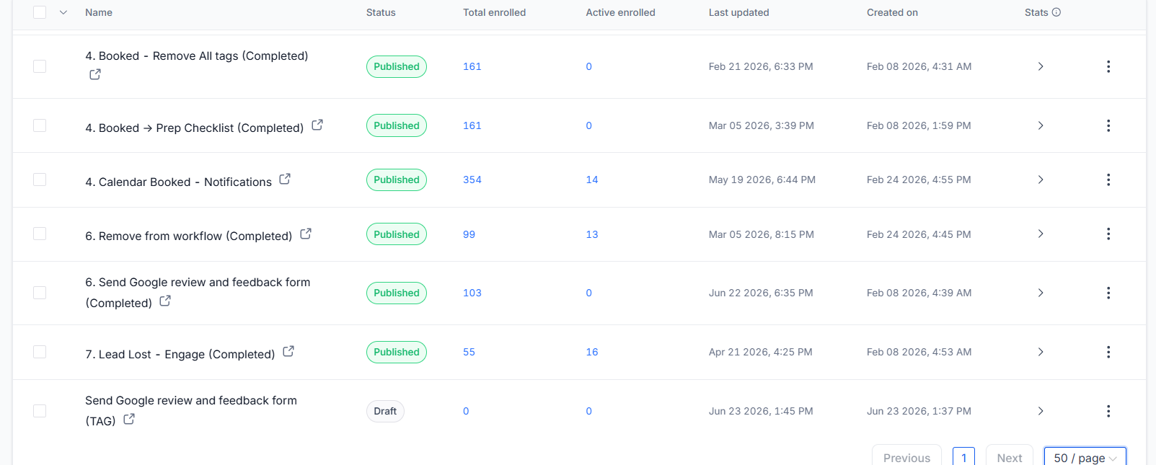The height and width of the screenshot is (465, 1156).
Task: Expand stats chevron for Booked → Prep Checklist
Action: (x=1041, y=125)
